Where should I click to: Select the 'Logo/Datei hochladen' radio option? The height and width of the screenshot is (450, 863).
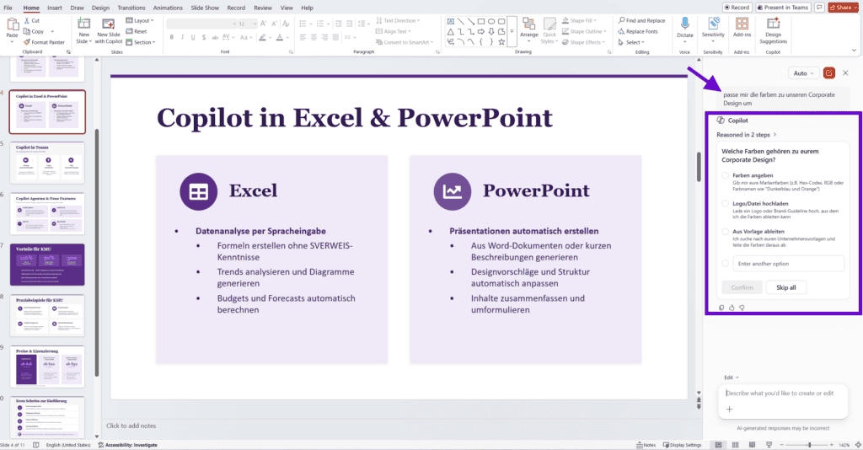click(x=726, y=204)
